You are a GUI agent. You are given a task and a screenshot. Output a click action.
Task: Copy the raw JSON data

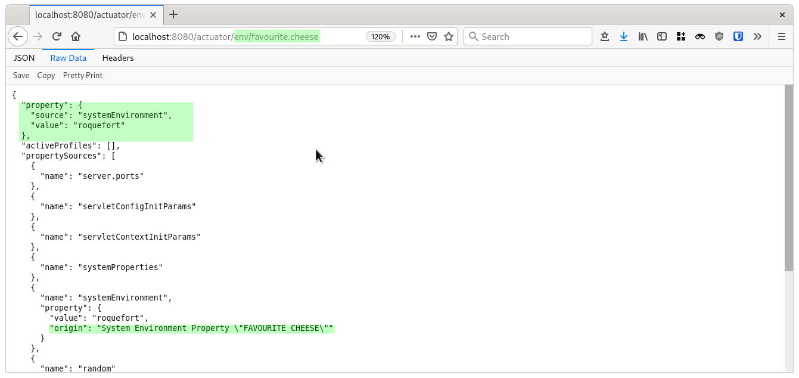point(46,75)
